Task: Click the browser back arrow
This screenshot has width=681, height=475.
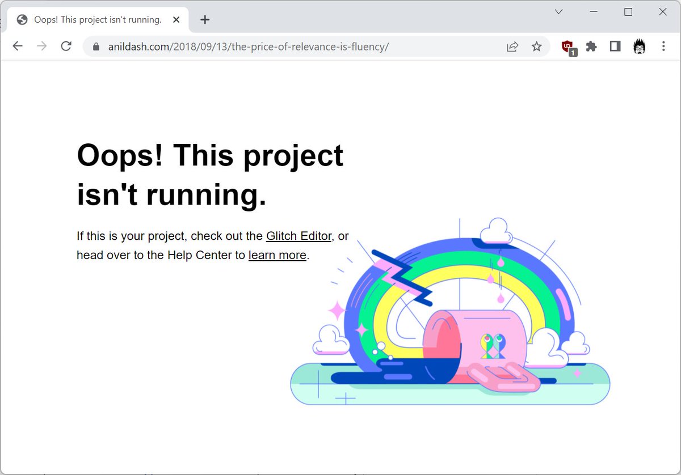Action: tap(18, 46)
